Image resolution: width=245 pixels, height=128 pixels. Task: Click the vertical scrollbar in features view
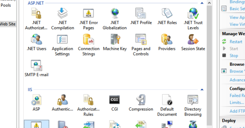click(x=209, y=62)
